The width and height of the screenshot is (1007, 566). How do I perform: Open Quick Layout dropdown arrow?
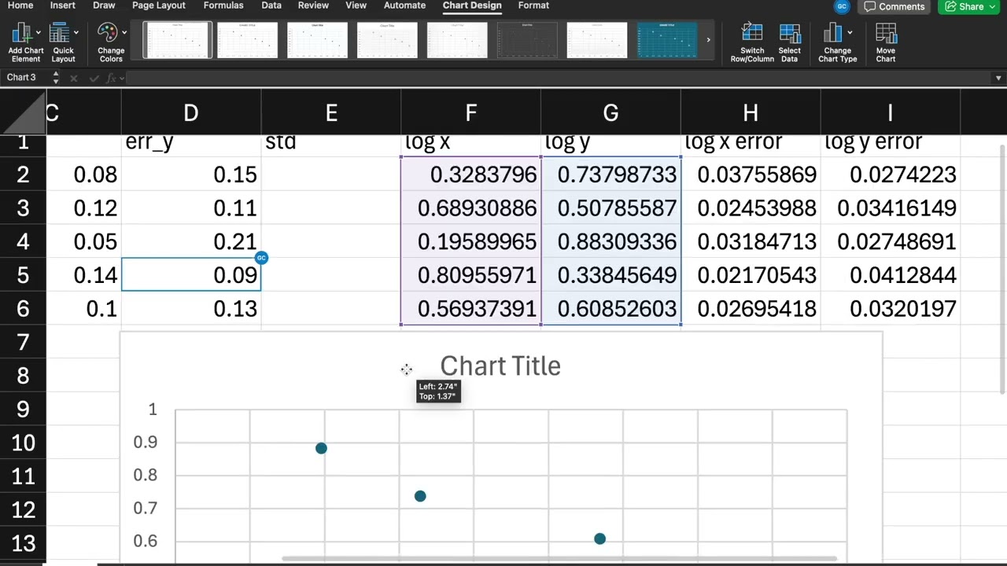76,33
